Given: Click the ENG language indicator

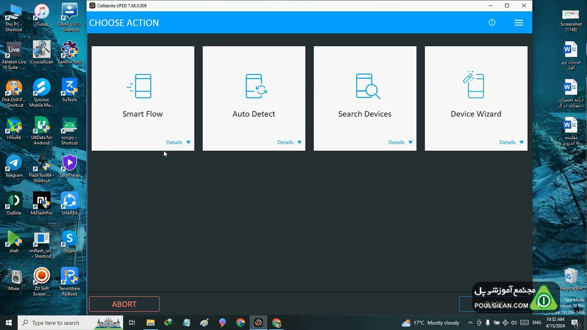Looking at the screenshot, I should click(x=537, y=323).
